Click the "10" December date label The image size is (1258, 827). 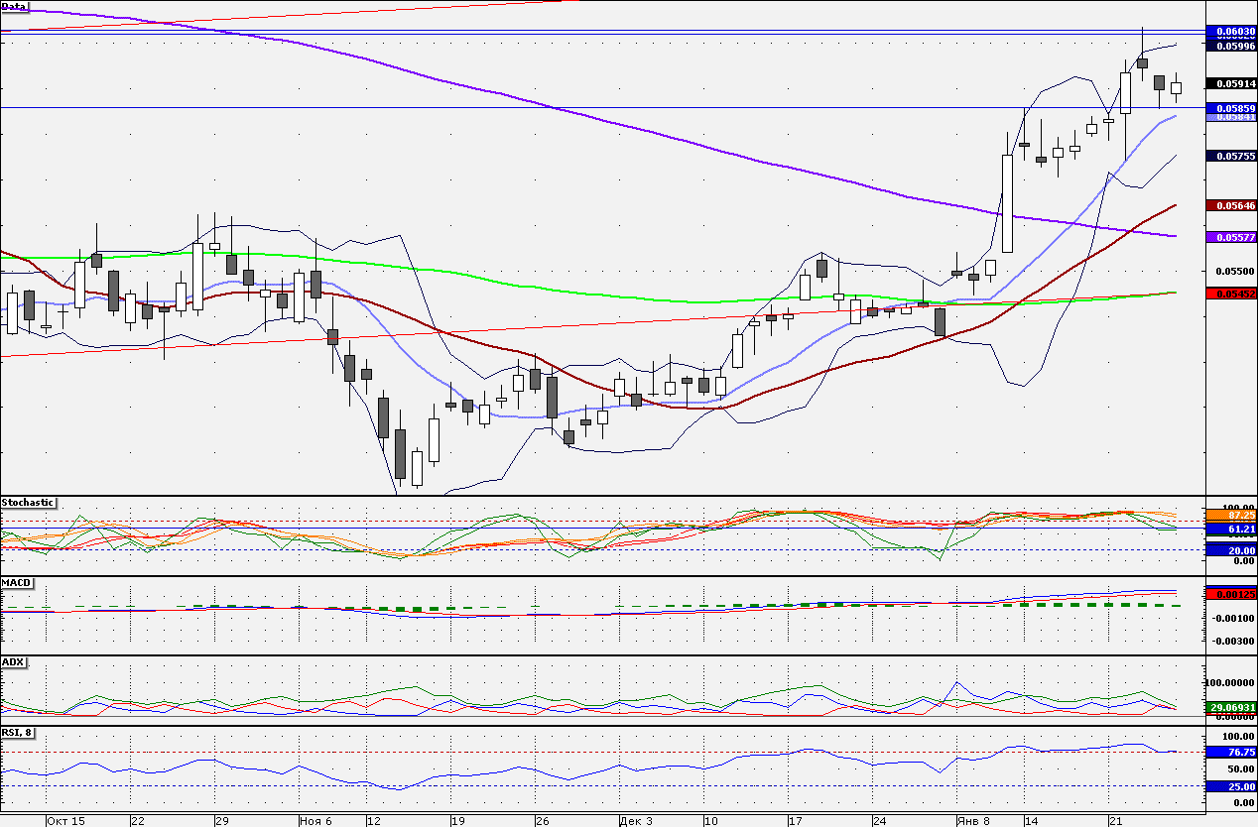point(710,821)
